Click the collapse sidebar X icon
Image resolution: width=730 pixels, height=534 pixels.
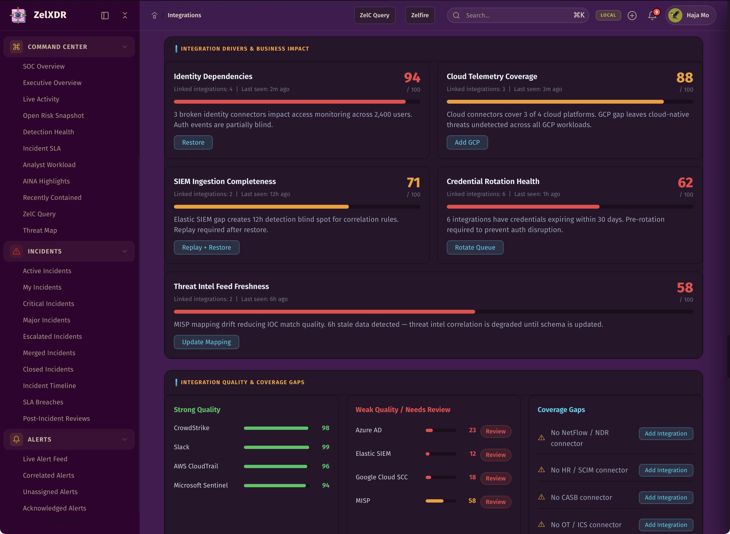click(125, 15)
